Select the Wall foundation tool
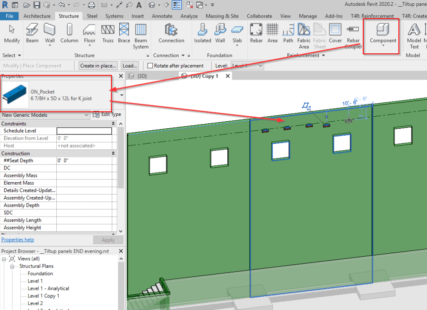The height and width of the screenshot is (310, 427). click(x=220, y=33)
